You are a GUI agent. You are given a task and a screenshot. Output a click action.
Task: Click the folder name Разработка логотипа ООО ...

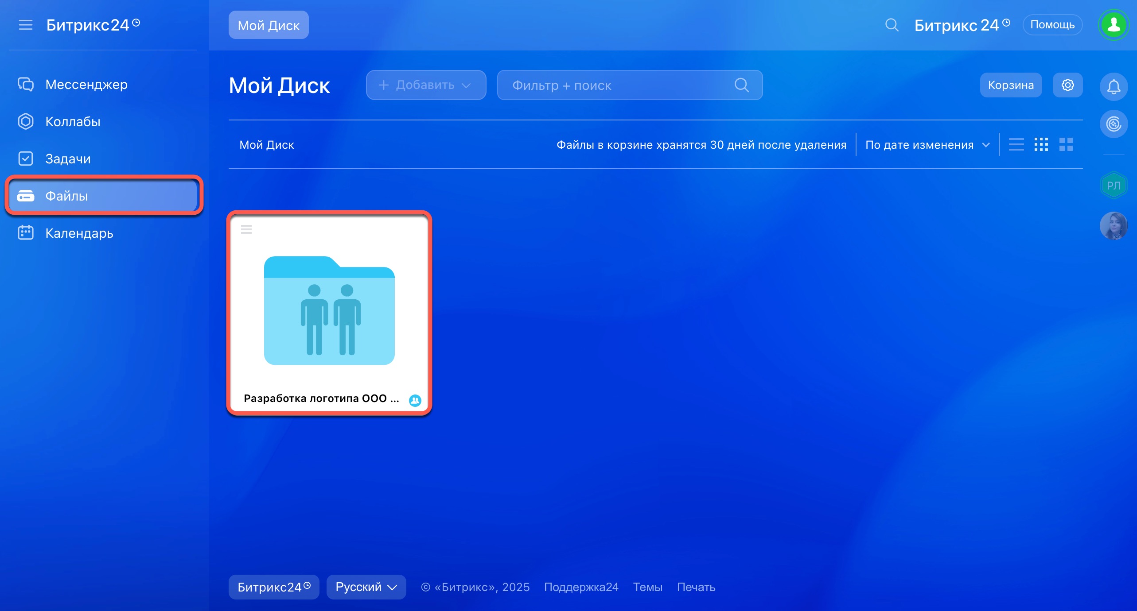(x=321, y=398)
